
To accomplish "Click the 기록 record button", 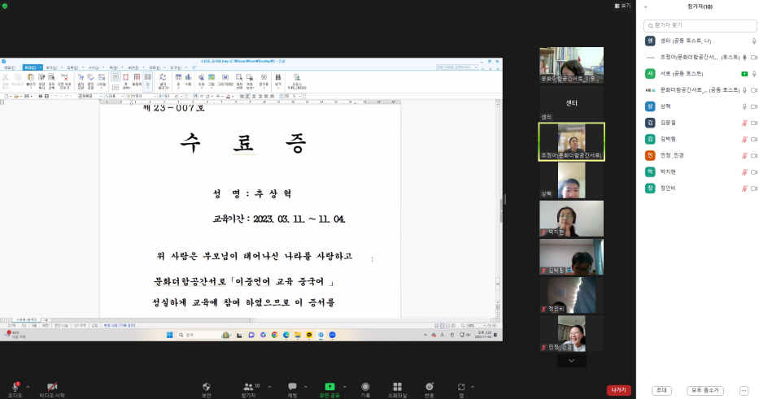I will click(365, 388).
